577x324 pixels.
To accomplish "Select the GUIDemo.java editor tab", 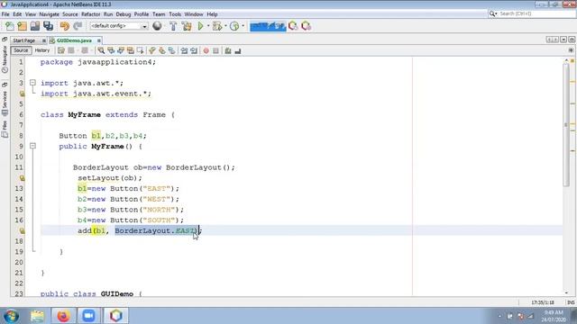I will point(74,40).
